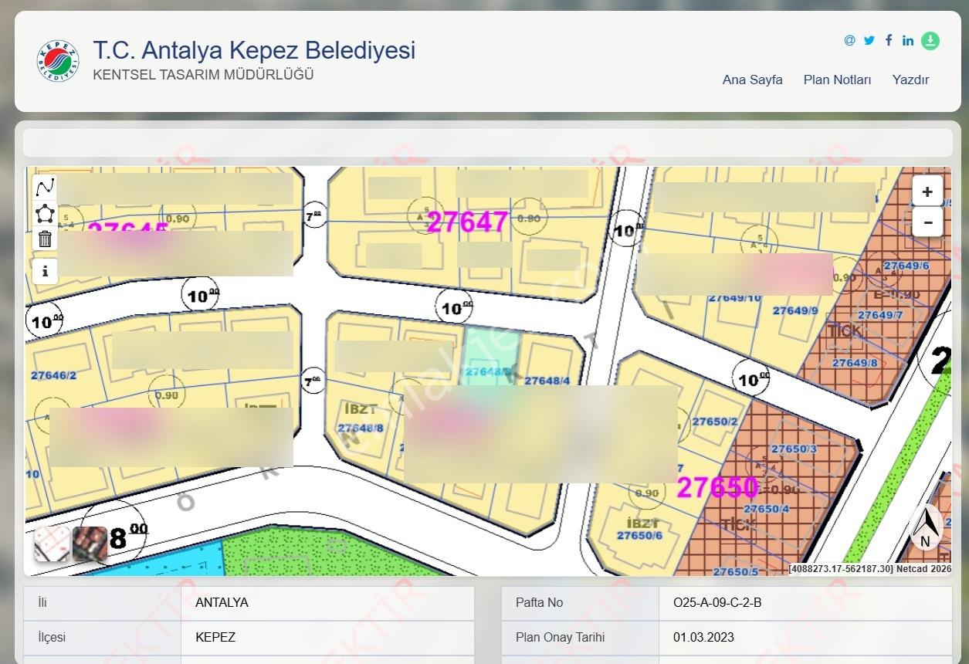Switch to the zoning plan basemap thumbnail

coord(52,544)
